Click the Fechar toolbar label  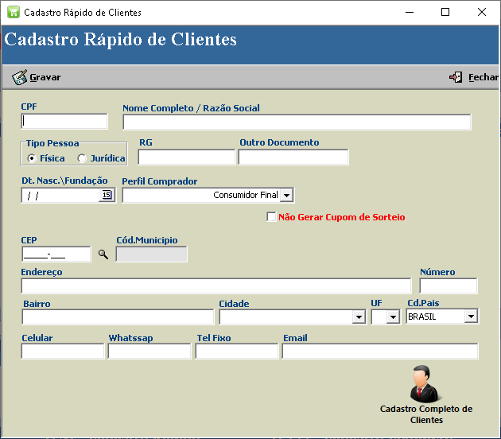484,77
